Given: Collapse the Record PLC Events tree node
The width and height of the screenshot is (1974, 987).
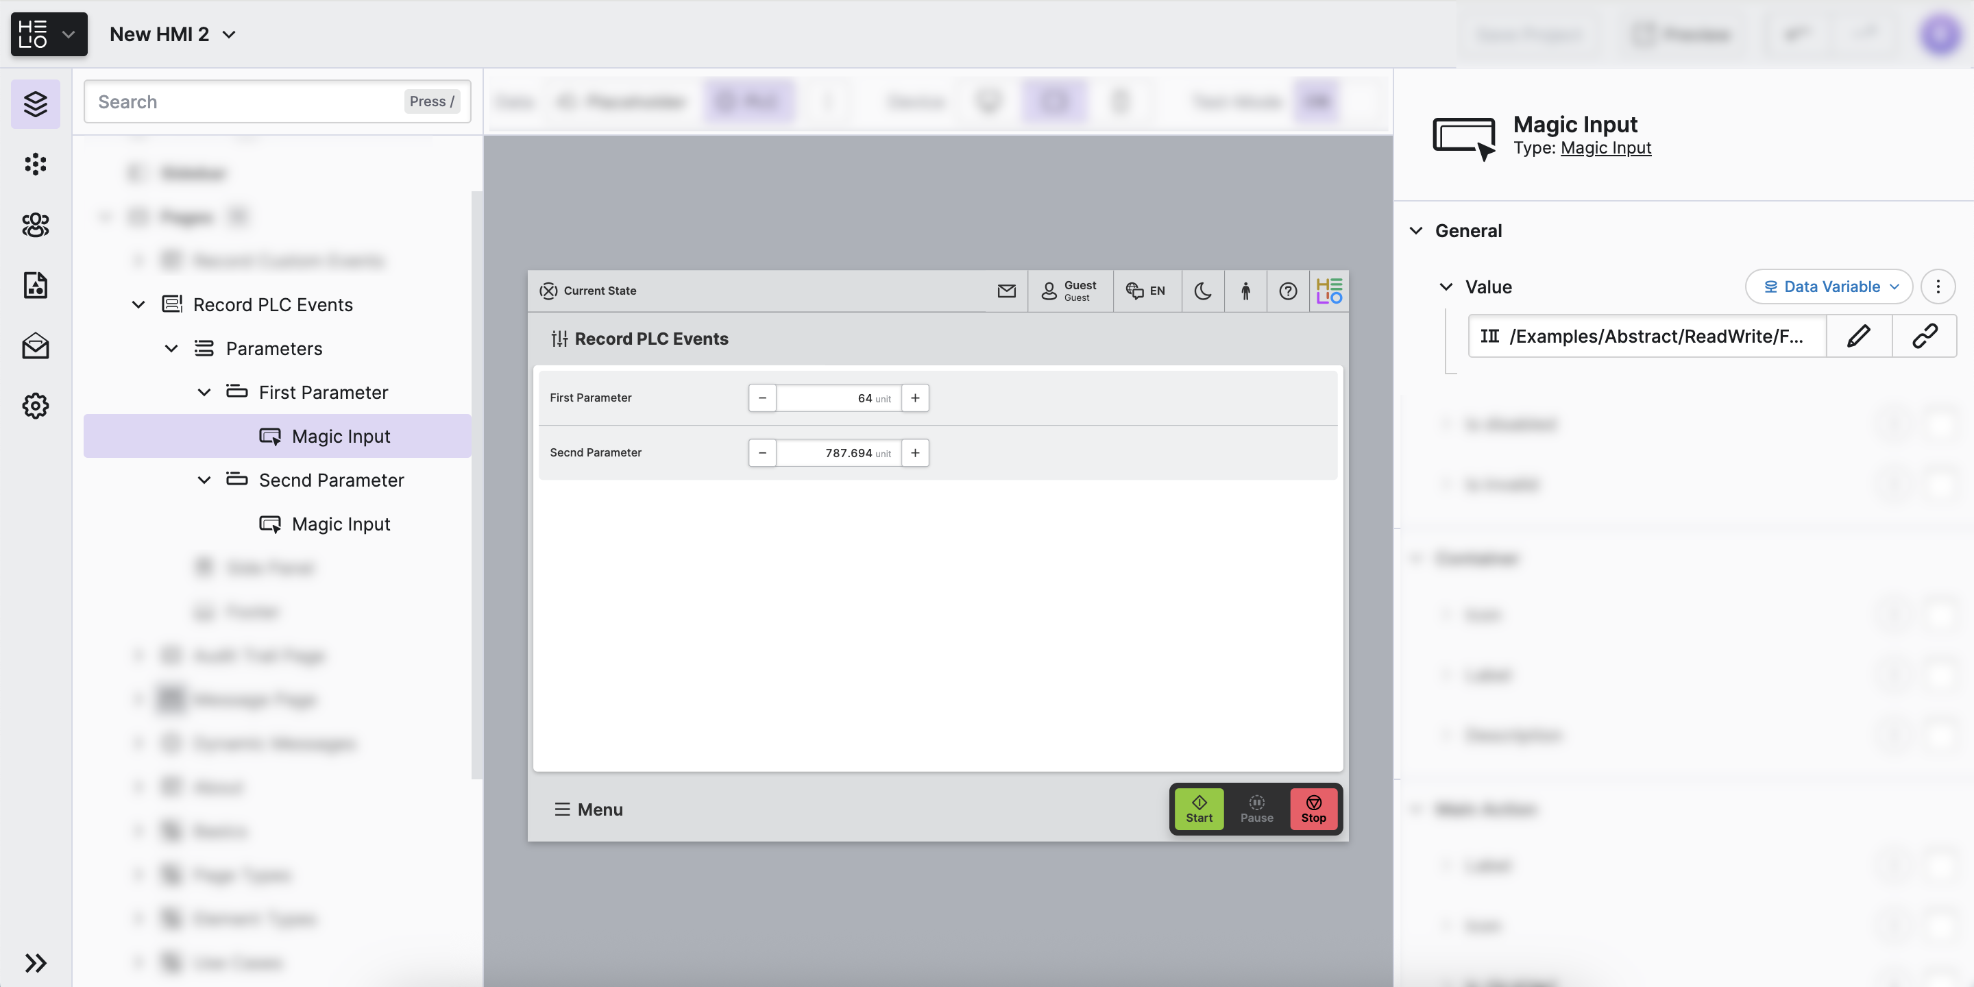Looking at the screenshot, I should 138,304.
